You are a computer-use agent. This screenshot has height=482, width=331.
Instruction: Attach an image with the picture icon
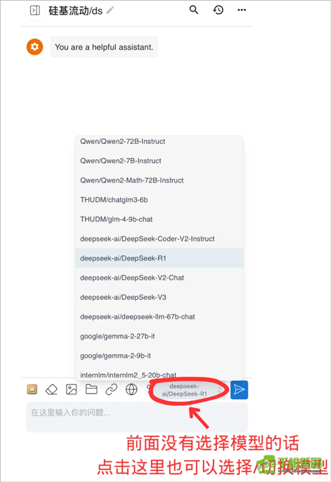[72, 389]
